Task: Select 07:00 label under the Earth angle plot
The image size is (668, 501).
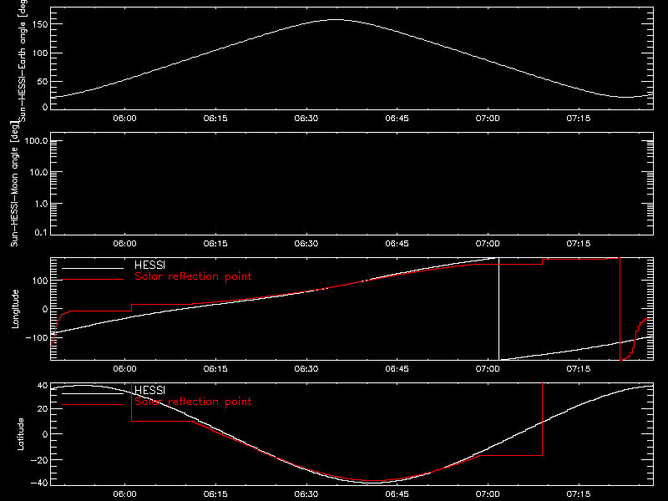Action: pyautogui.click(x=488, y=118)
